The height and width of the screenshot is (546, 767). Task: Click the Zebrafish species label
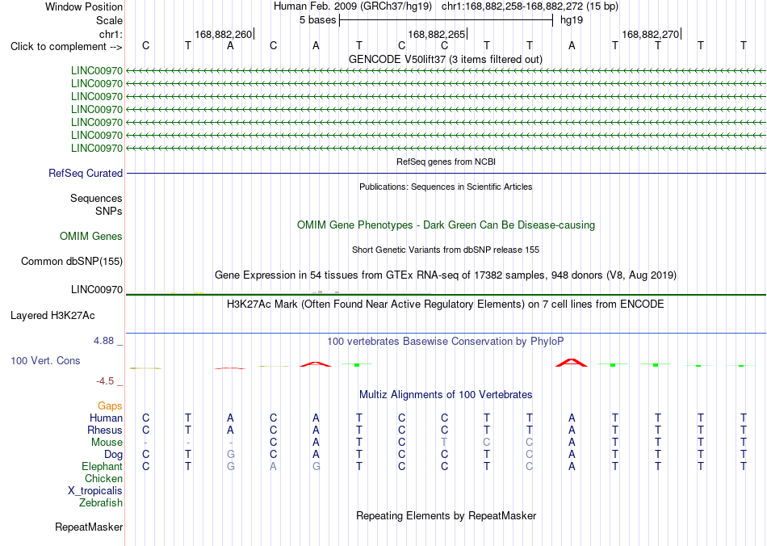pyautogui.click(x=101, y=502)
